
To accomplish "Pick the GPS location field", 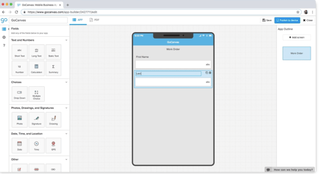I will pyautogui.click(x=53, y=145).
